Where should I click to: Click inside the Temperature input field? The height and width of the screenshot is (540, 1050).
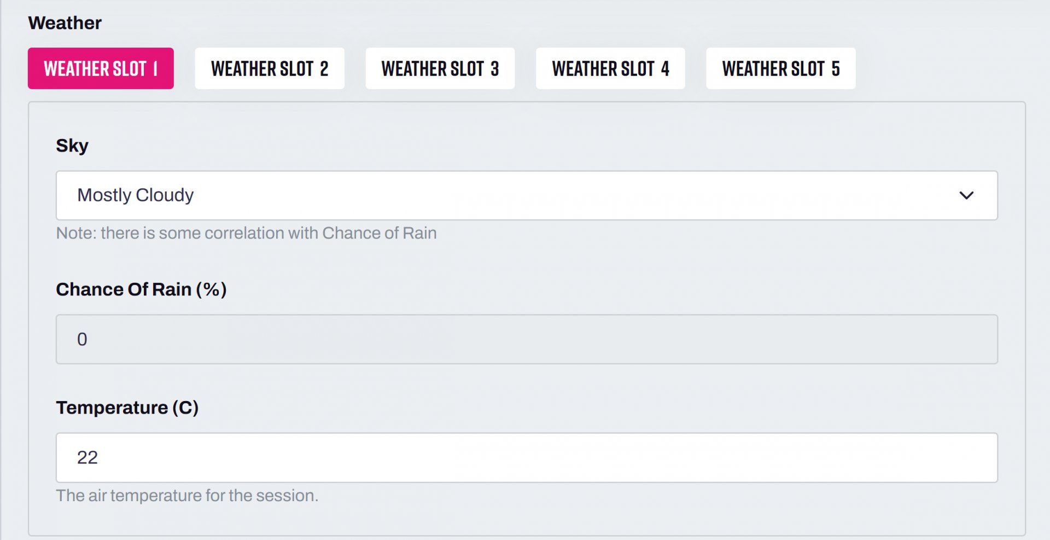526,457
